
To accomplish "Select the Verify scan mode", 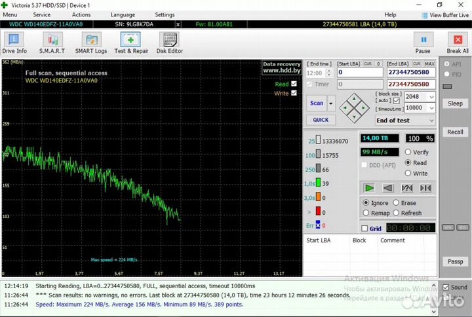I will click(408, 152).
